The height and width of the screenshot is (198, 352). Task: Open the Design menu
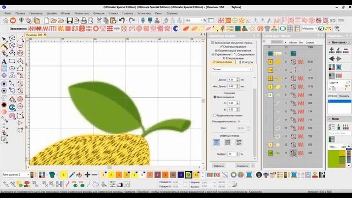52,13
